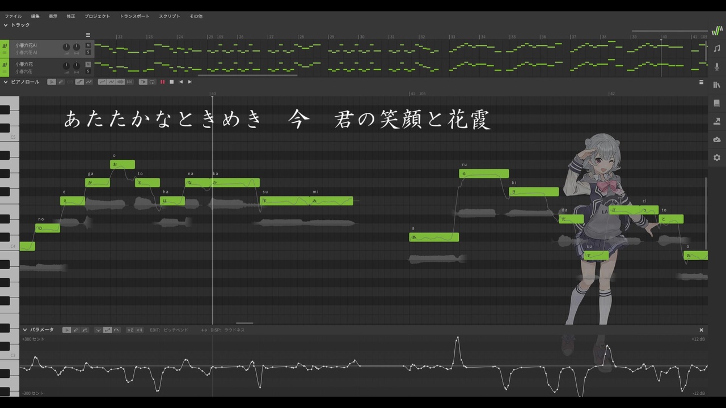
Task: Open the プロジェクト menu
Action: tap(98, 16)
